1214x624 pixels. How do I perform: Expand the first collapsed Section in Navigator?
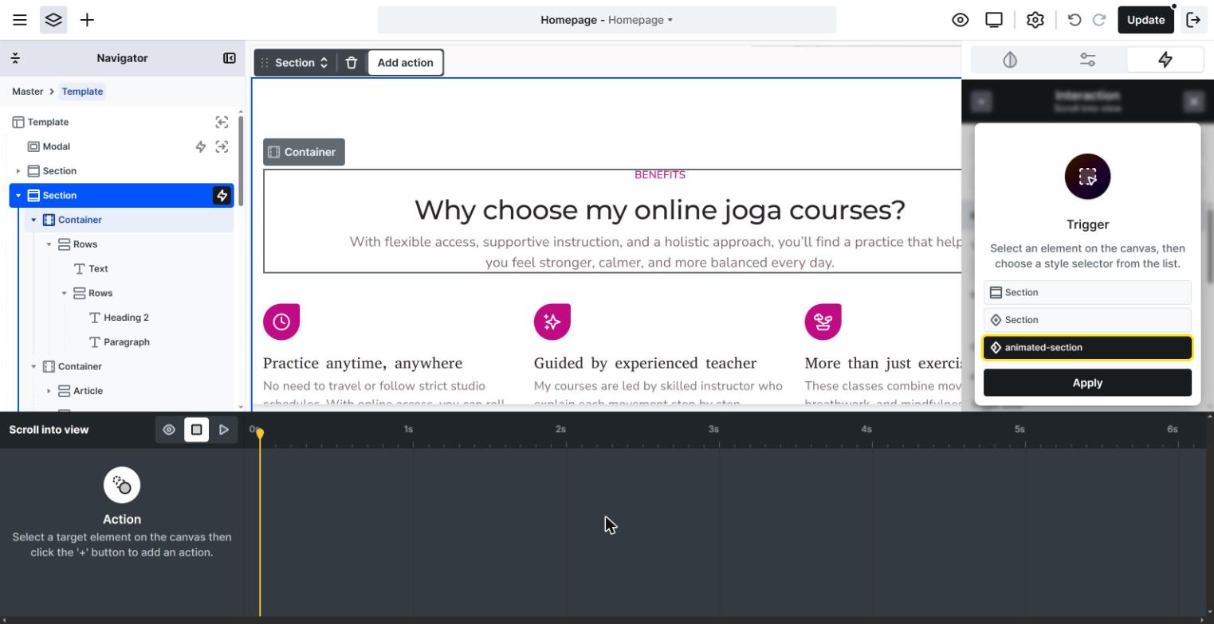(x=18, y=171)
